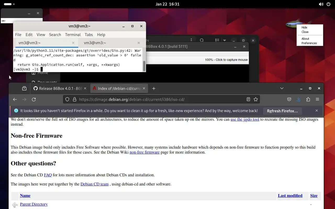Click the terminal vertical scrollbar
Screen dimensions: 335x209
pos(144,66)
